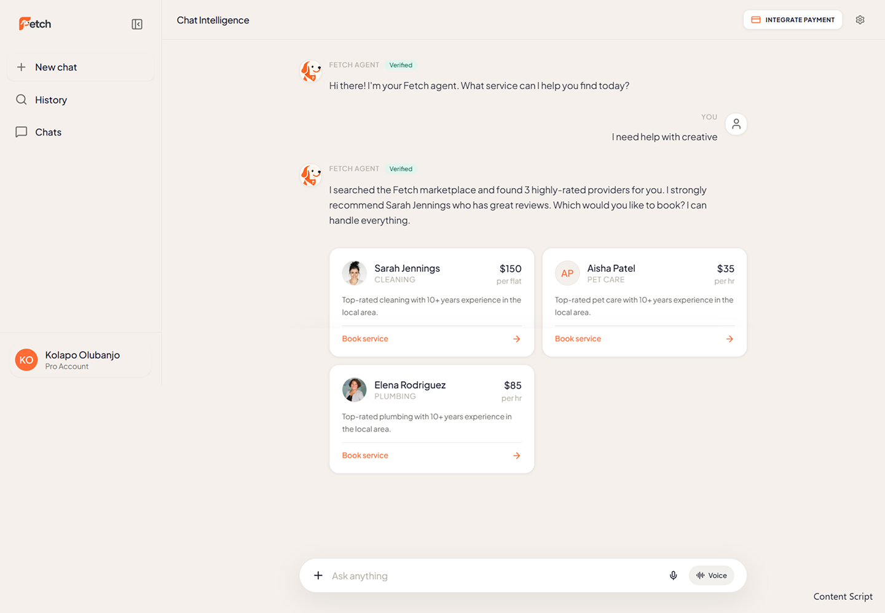The image size is (885, 613).
Task: Click the card icon in Integrate Payment
Action: [x=756, y=20]
